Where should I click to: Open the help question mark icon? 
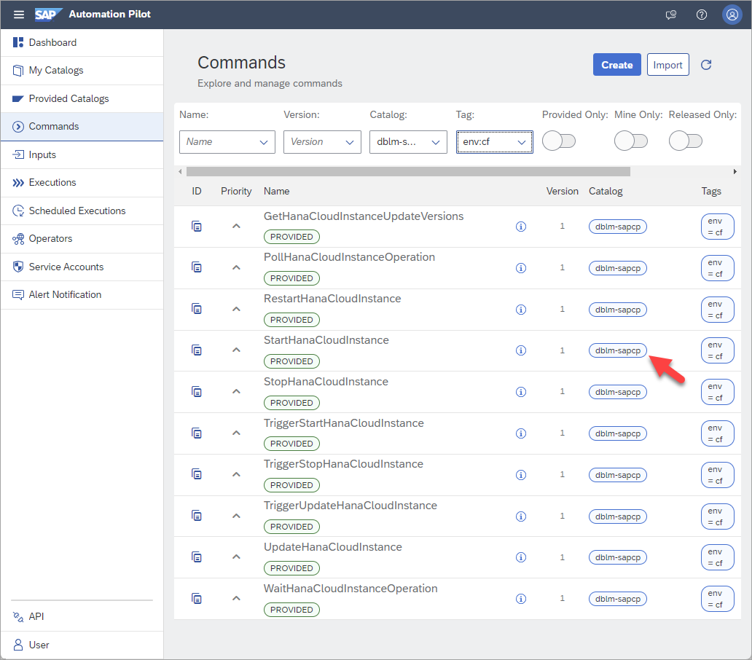click(x=701, y=15)
